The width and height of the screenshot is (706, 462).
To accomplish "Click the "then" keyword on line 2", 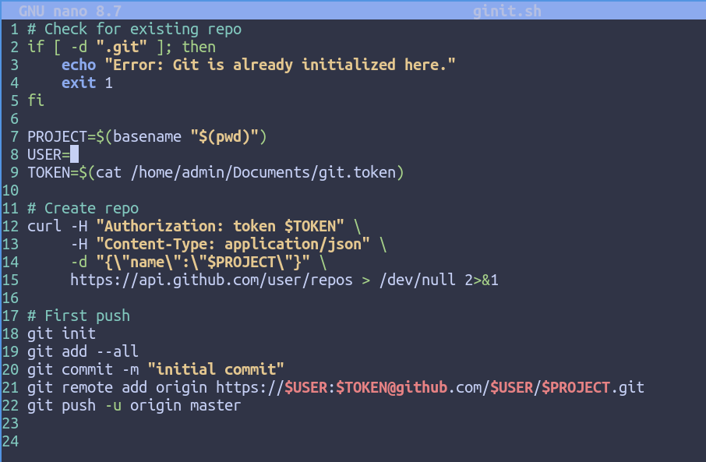I will pos(199,47).
